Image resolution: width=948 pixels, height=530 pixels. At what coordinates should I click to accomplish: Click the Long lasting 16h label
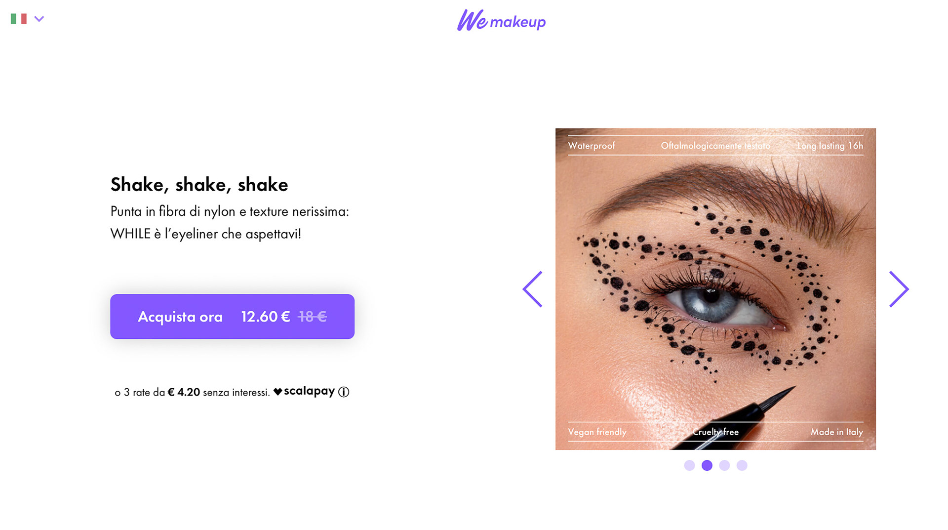(x=830, y=146)
